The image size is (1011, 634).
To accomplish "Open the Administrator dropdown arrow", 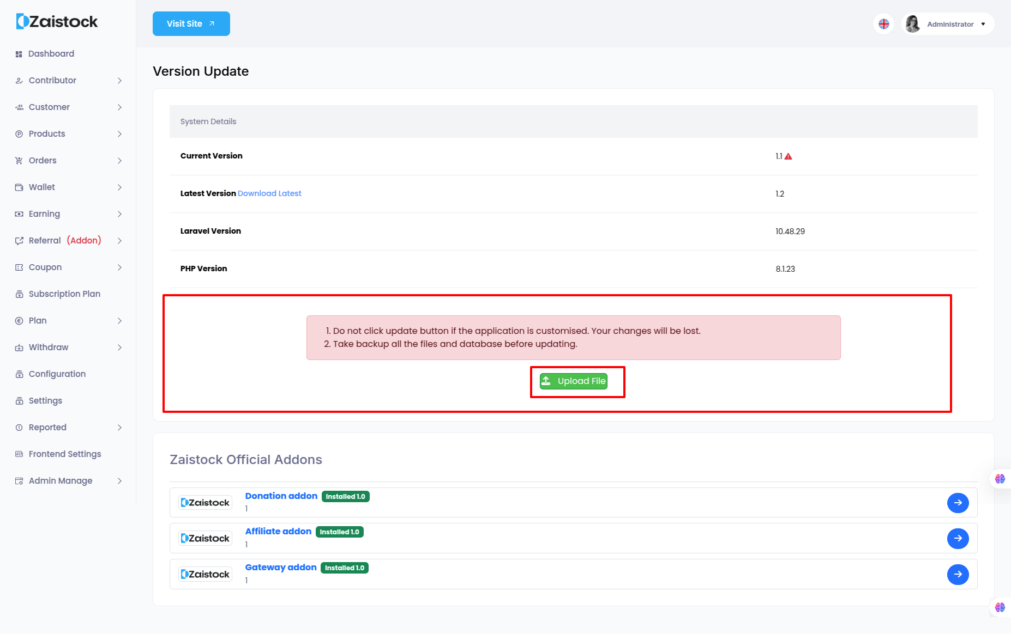I will [x=983, y=24].
